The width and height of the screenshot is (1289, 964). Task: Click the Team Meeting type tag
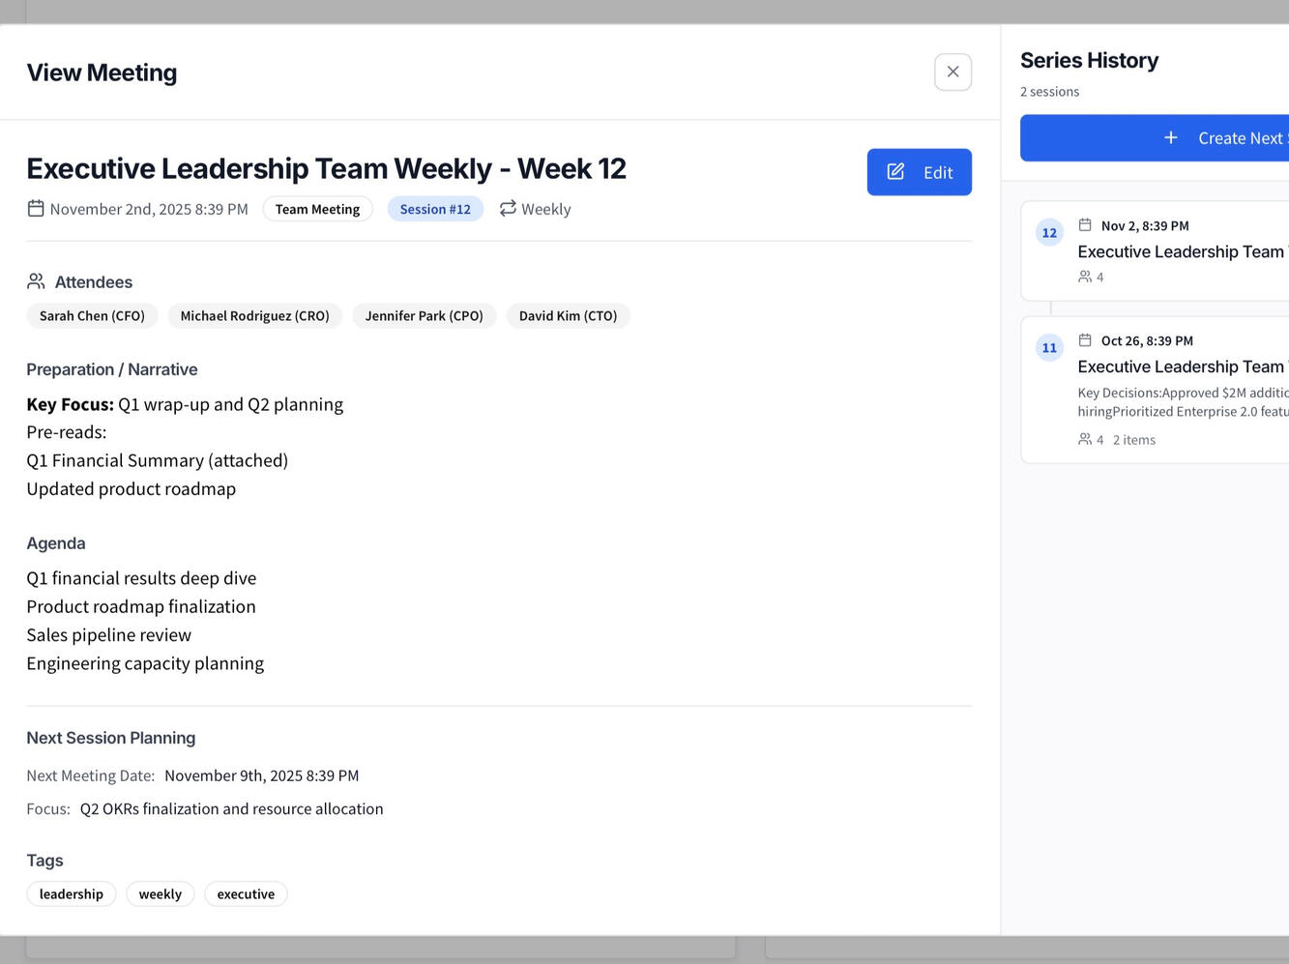tap(317, 209)
